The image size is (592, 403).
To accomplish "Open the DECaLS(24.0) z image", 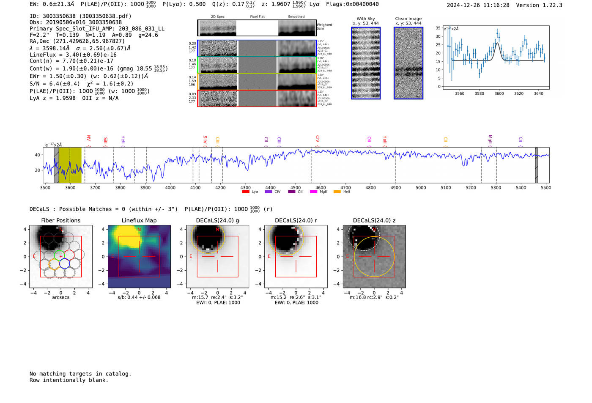I will point(374,257).
